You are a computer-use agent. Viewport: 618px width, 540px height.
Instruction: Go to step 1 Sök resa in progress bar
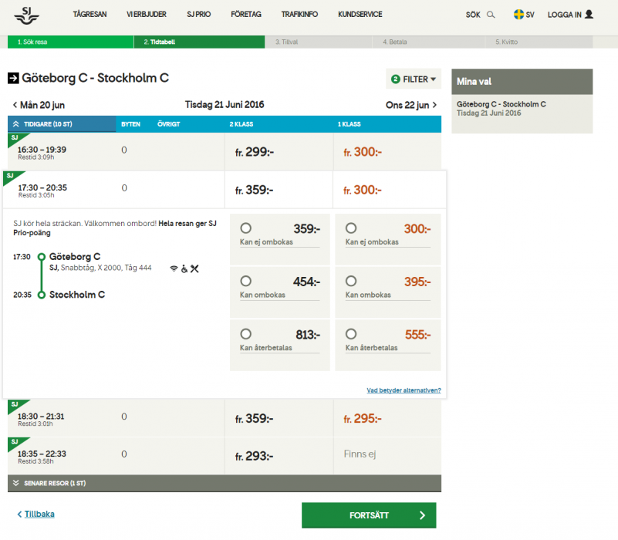[31, 42]
